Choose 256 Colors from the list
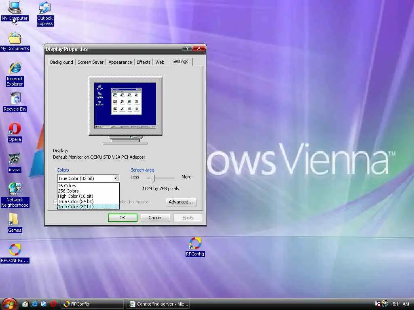 tap(88, 191)
